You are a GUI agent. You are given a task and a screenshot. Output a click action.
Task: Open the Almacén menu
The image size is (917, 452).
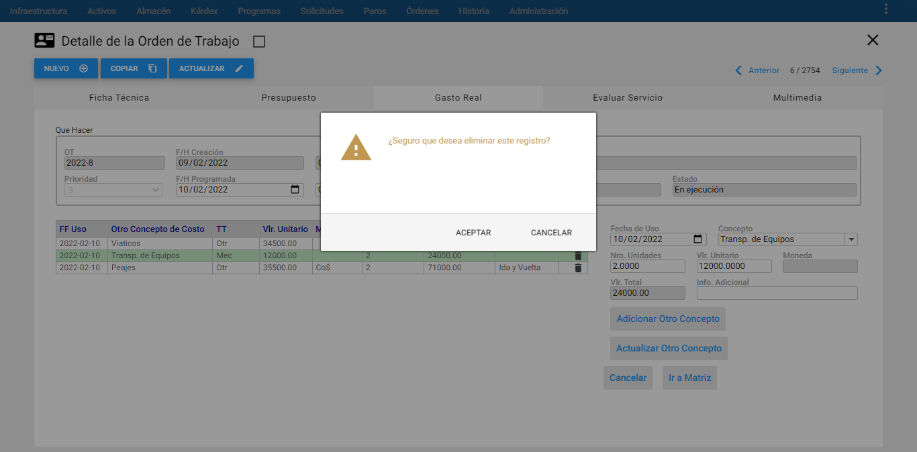click(x=153, y=11)
